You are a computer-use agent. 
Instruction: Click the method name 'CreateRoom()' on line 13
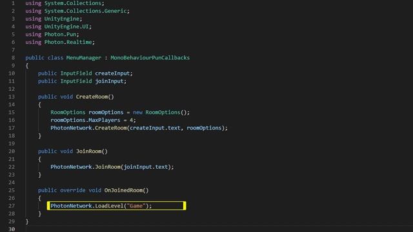click(x=95, y=97)
